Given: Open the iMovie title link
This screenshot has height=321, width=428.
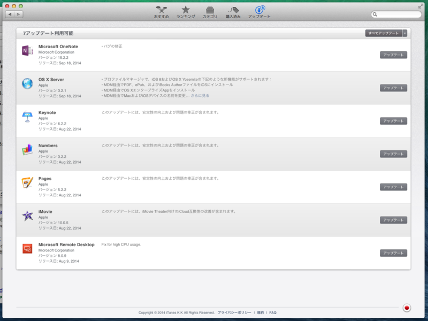Looking at the screenshot, I should click(45, 211).
